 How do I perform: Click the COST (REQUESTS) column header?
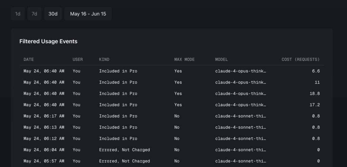click(x=301, y=59)
